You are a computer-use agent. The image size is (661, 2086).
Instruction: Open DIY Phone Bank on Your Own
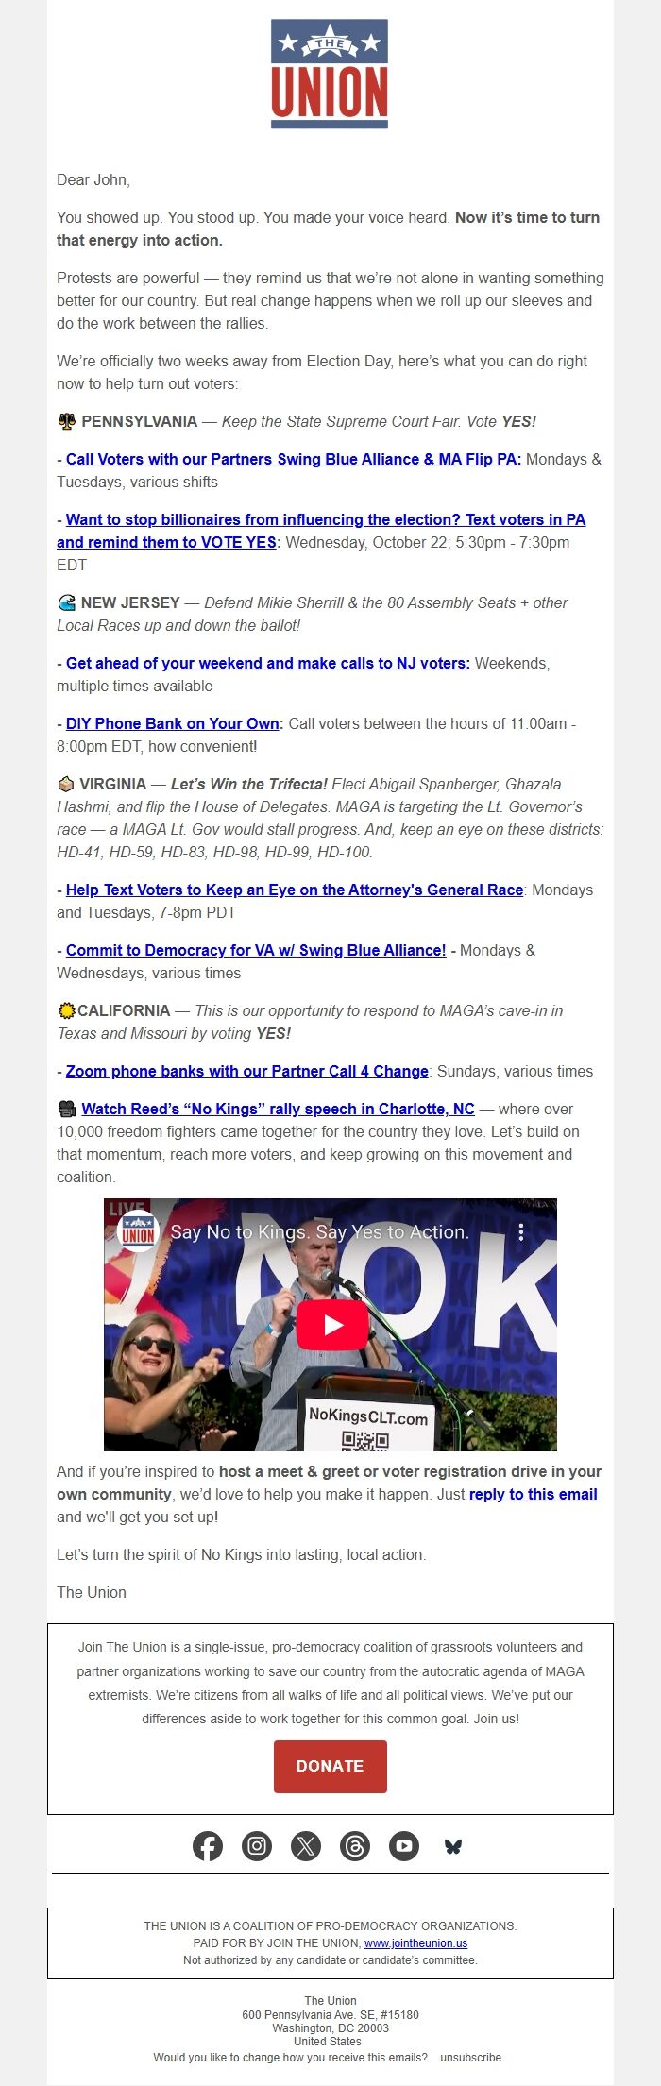tap(173, 723)
